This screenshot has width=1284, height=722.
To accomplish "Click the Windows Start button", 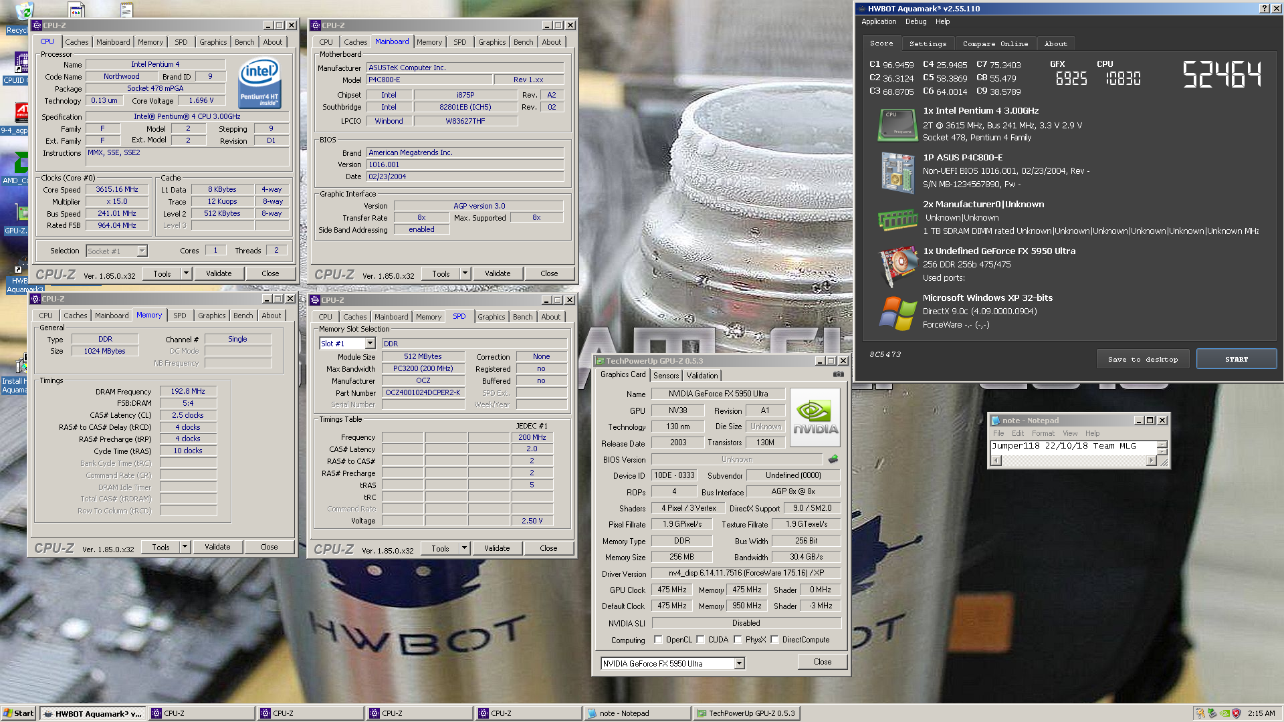I will (x=19, y=713).
